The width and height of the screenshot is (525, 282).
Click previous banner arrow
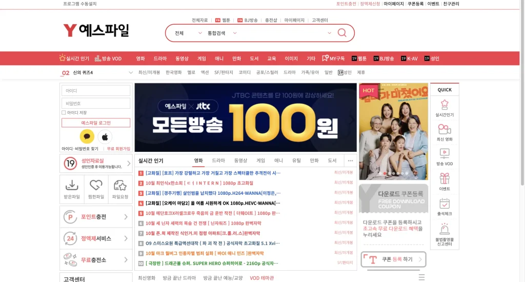140,120
